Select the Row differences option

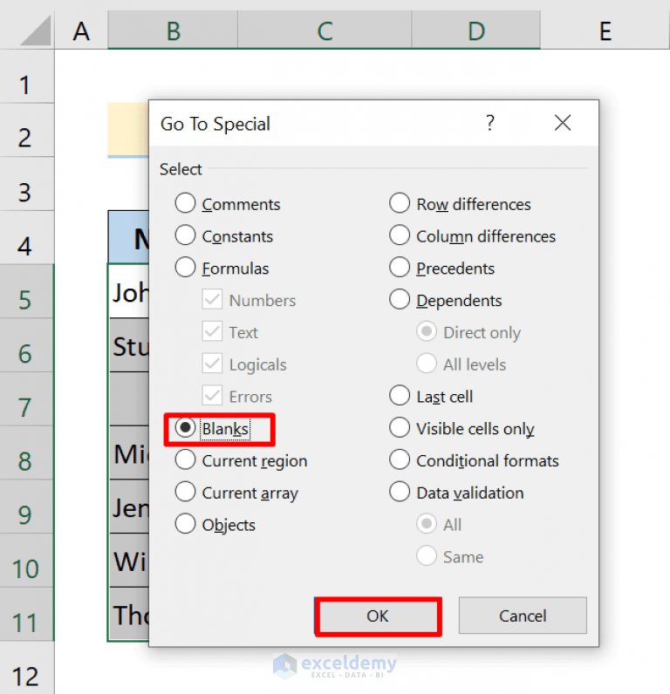point(460,204)
